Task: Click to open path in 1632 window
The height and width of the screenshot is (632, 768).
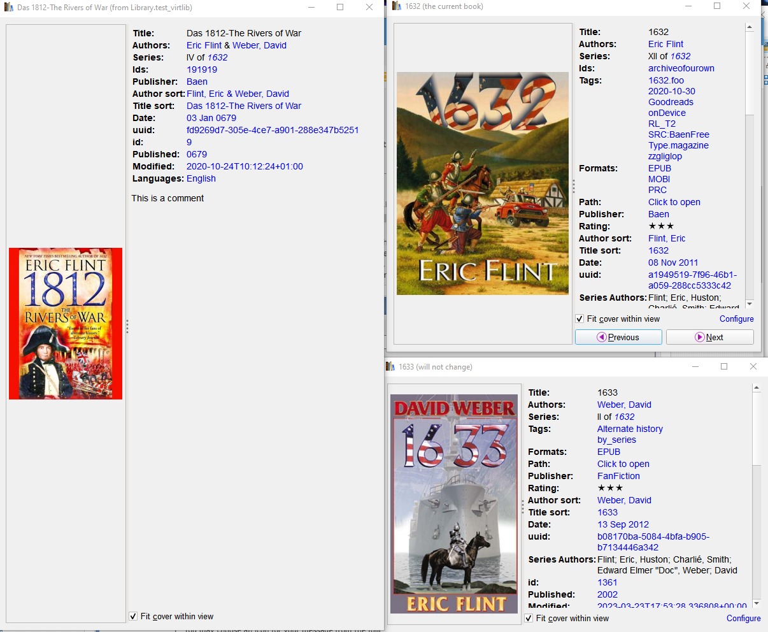Action: click(674, 202)
